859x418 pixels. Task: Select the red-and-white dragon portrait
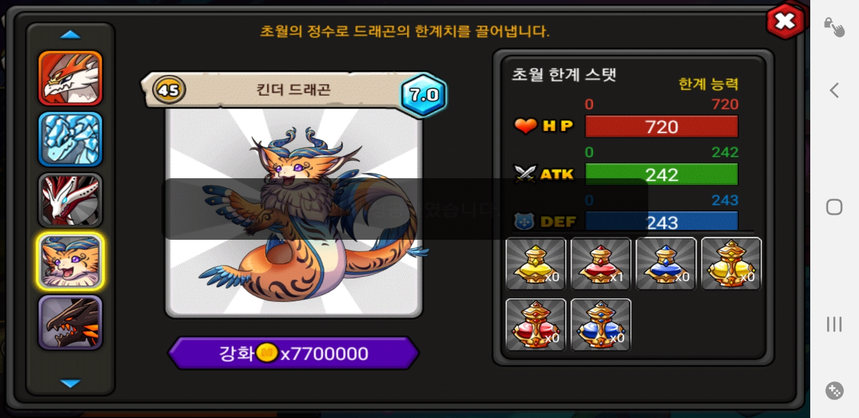pos(70,78)
